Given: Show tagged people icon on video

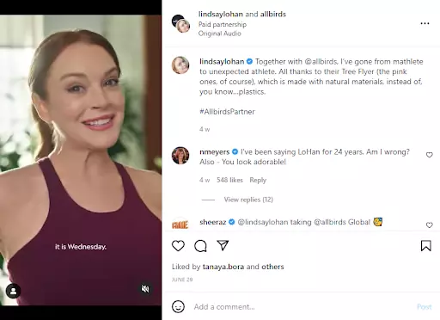Looking at the screenshot, I should (13, 291).
